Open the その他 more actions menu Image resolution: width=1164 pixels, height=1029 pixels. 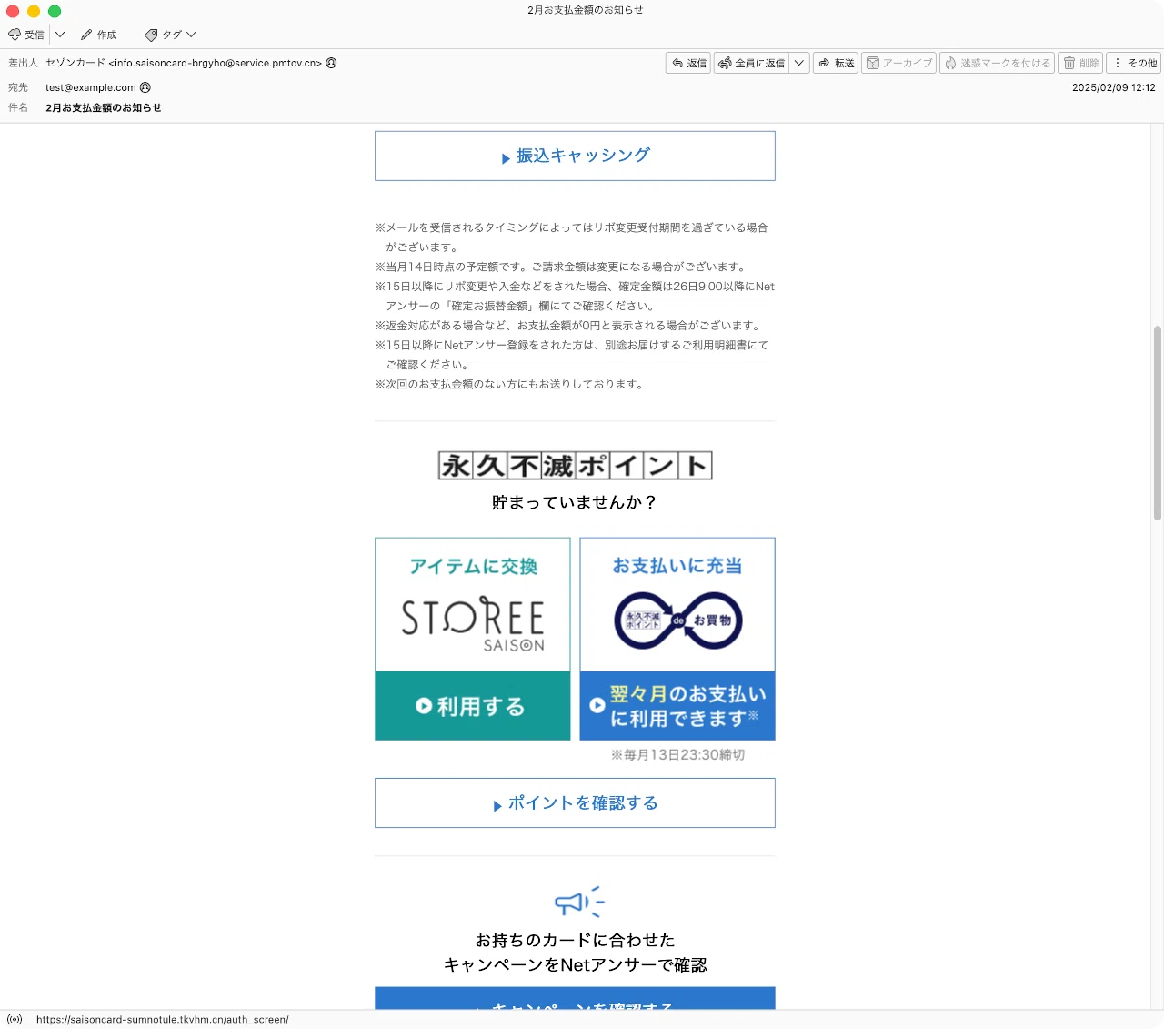[x=1135, y=63]
